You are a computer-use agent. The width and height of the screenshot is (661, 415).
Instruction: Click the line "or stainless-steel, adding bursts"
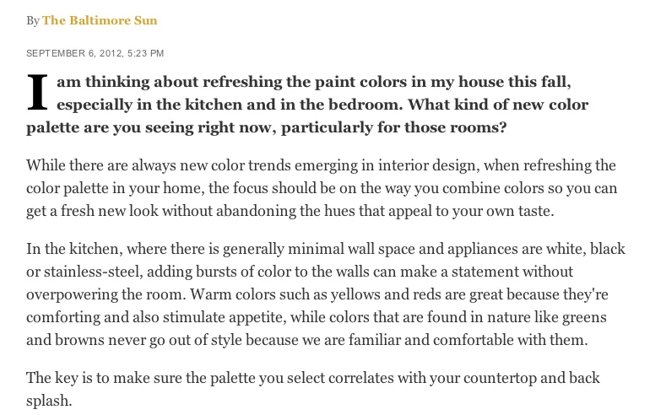coord(300,272)
